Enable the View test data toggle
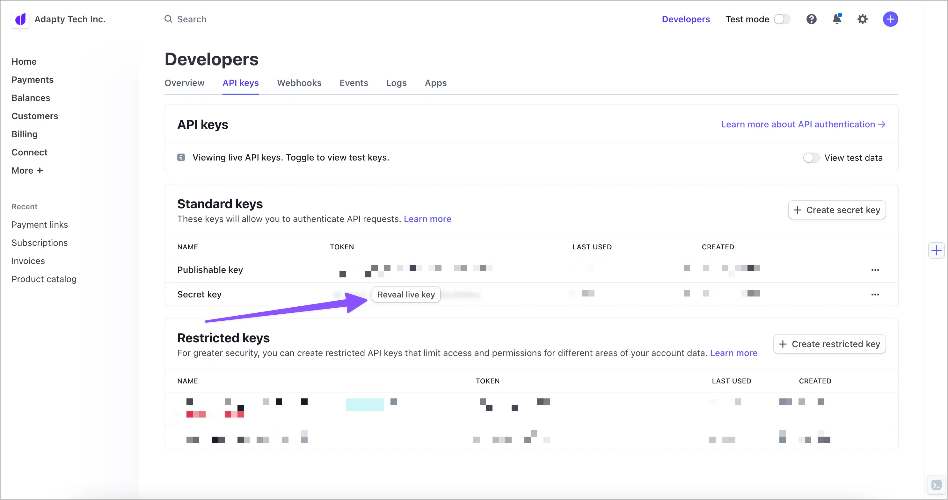 [811, 158]
